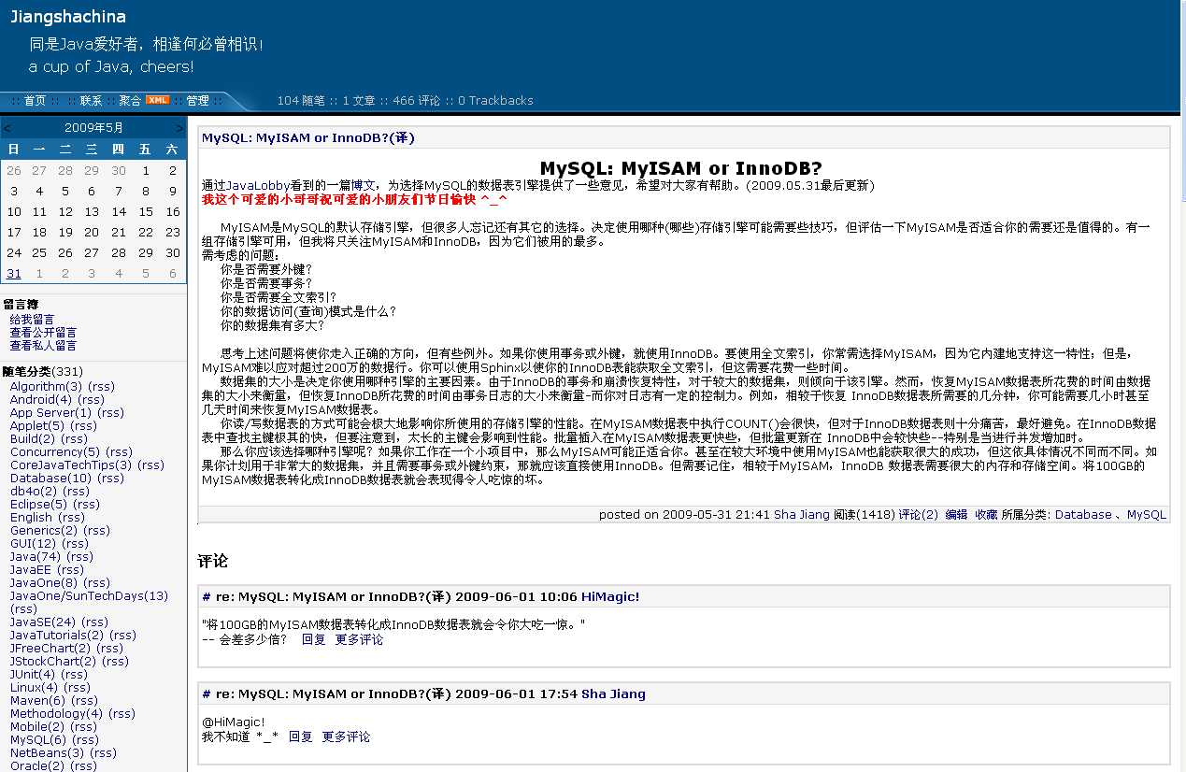This screenshot has height=772, width=1186.
Task: Open the JavaOne(8) category
Action: click(x=44, y=582)
